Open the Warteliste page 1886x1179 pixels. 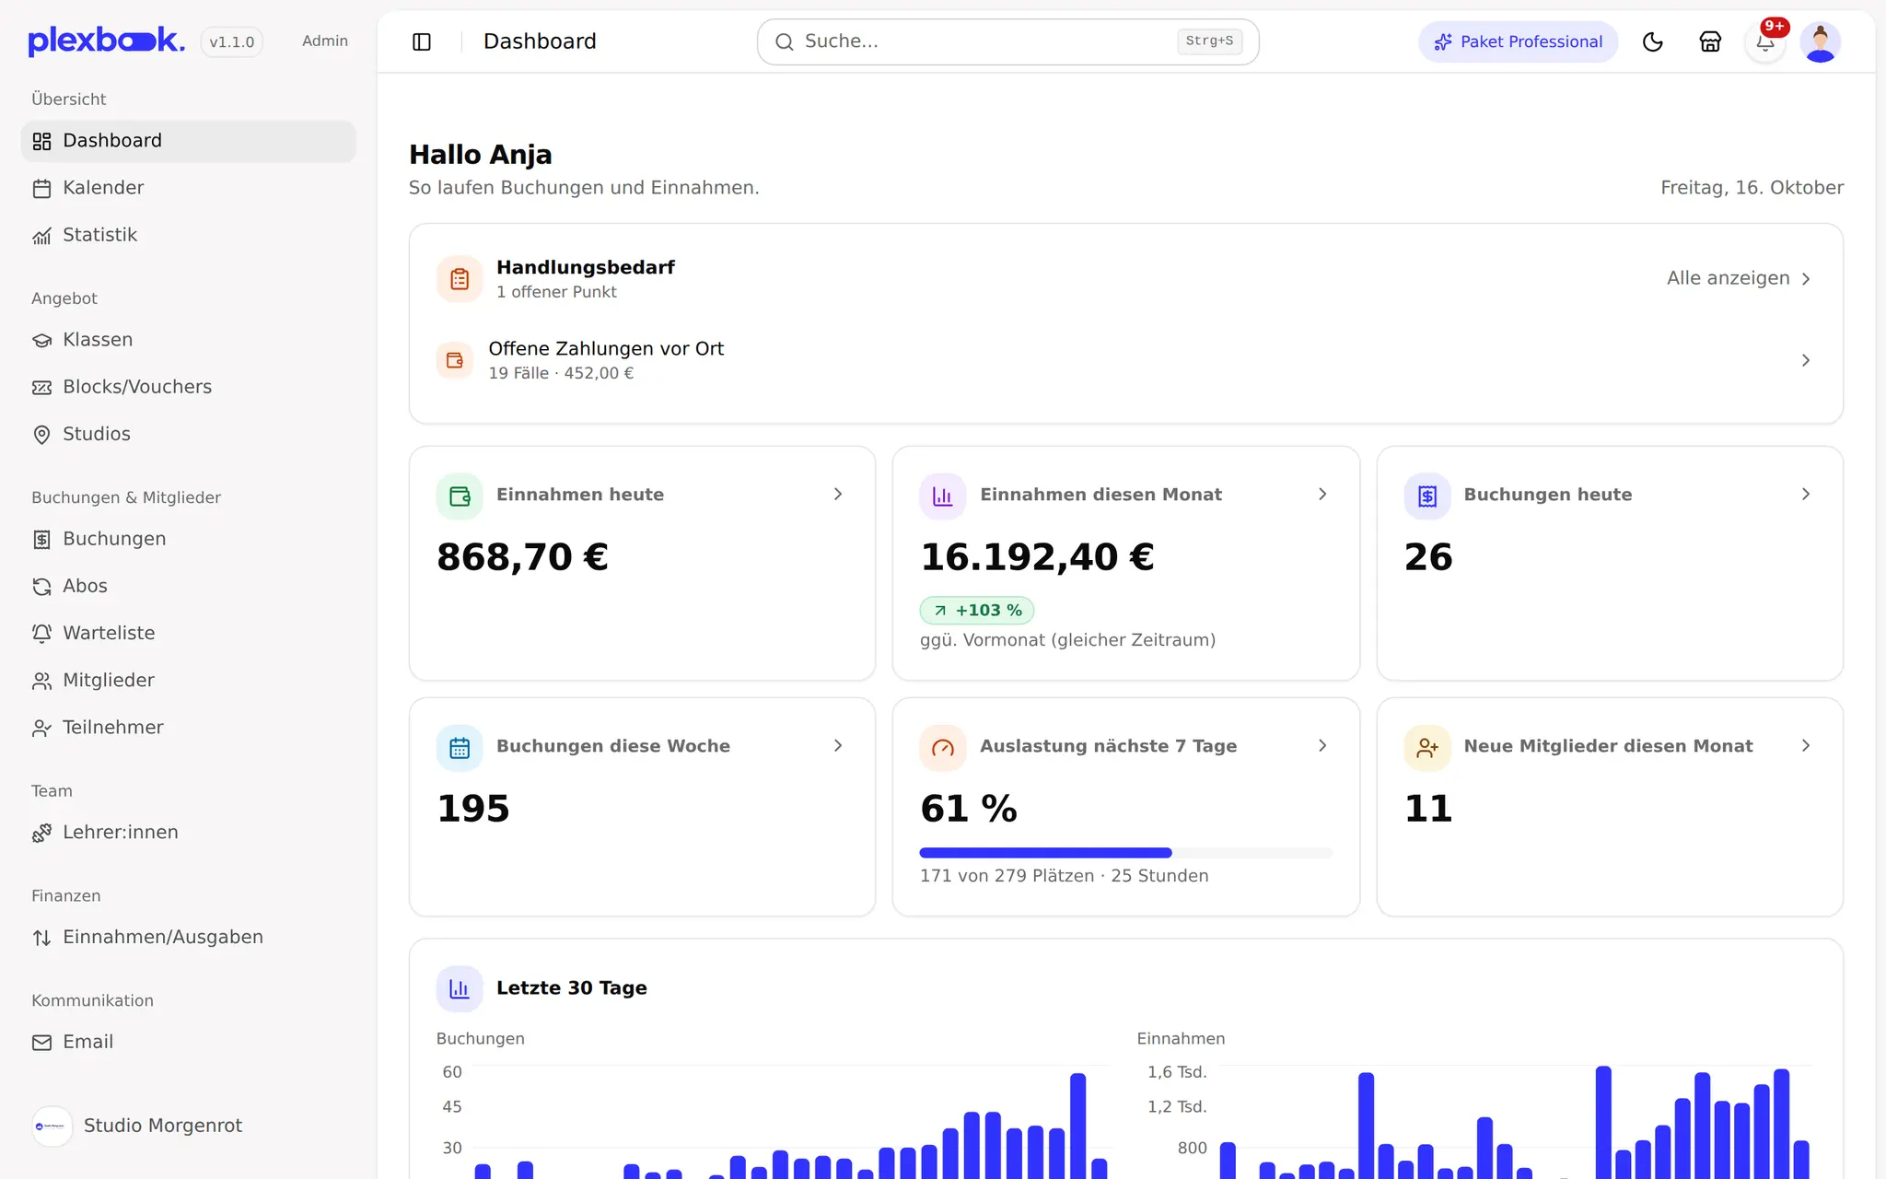(188, 634)
